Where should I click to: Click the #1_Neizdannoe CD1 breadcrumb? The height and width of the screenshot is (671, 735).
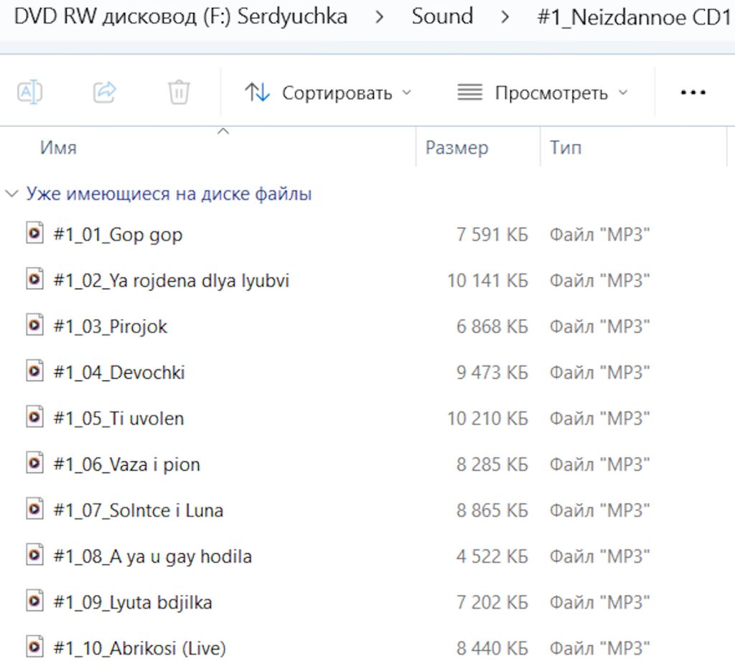(x=634, y=17)
